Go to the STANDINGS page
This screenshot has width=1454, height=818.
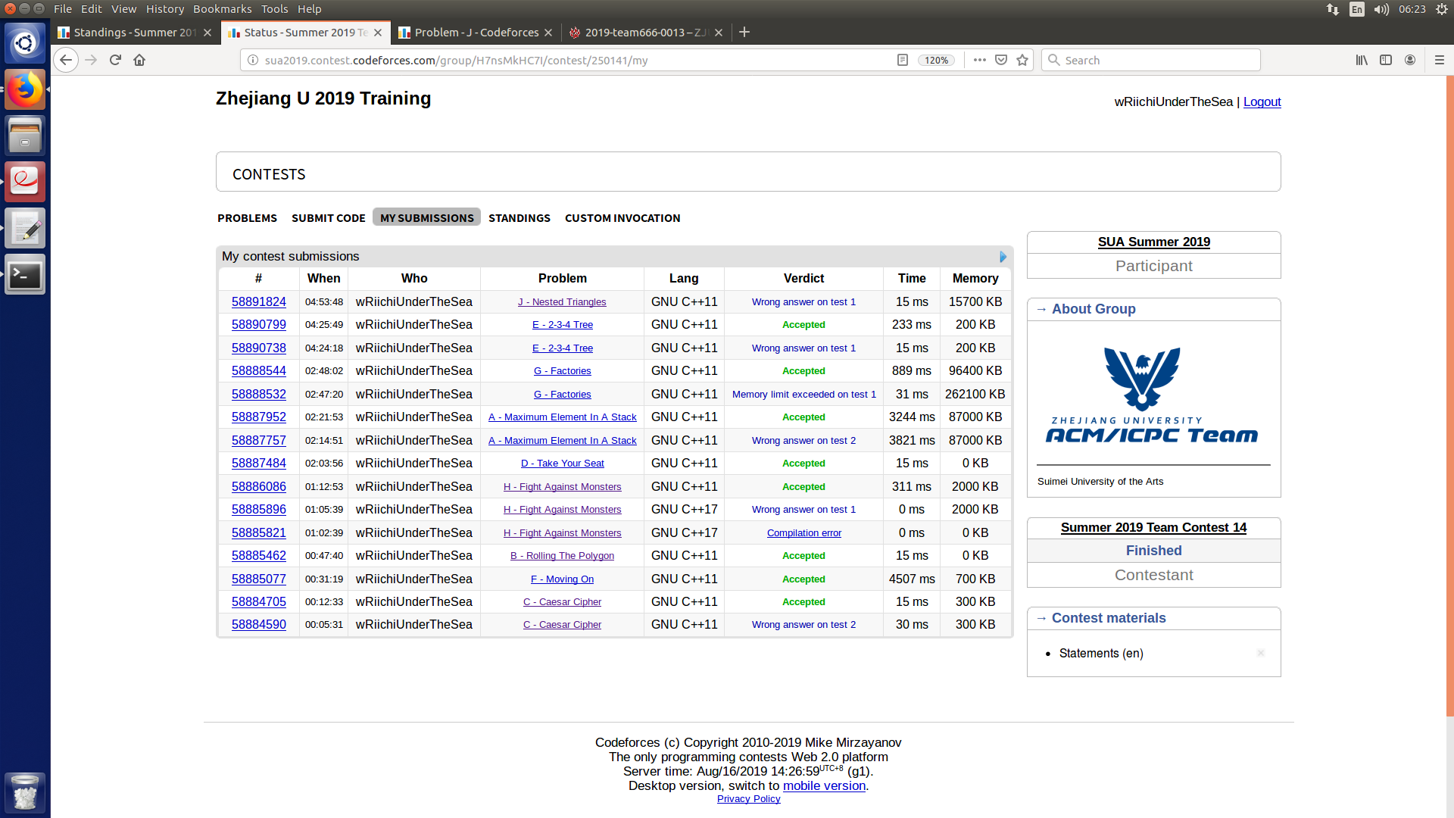(x=519, y=218)
